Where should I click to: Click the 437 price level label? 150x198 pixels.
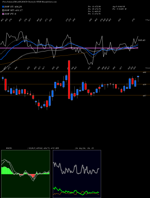click(x=144, y=96)
